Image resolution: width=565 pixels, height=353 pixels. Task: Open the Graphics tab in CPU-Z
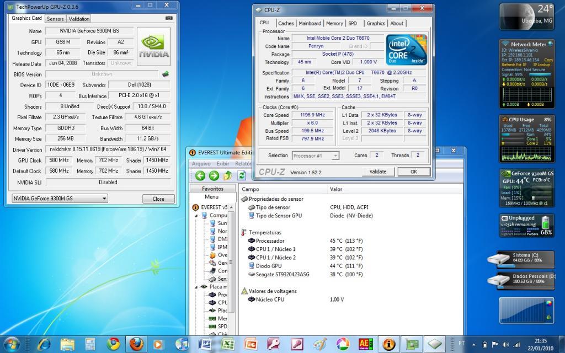coord(376,23)
